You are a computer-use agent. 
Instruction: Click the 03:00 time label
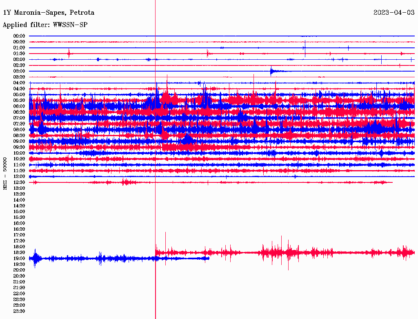tap(19, 71)
